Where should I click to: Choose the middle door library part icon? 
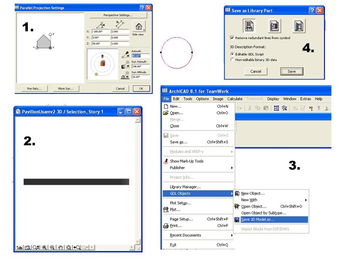[x=274, y=26]
